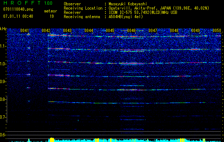
Task: Click the 0041 time marker
Action: point(25,30)
